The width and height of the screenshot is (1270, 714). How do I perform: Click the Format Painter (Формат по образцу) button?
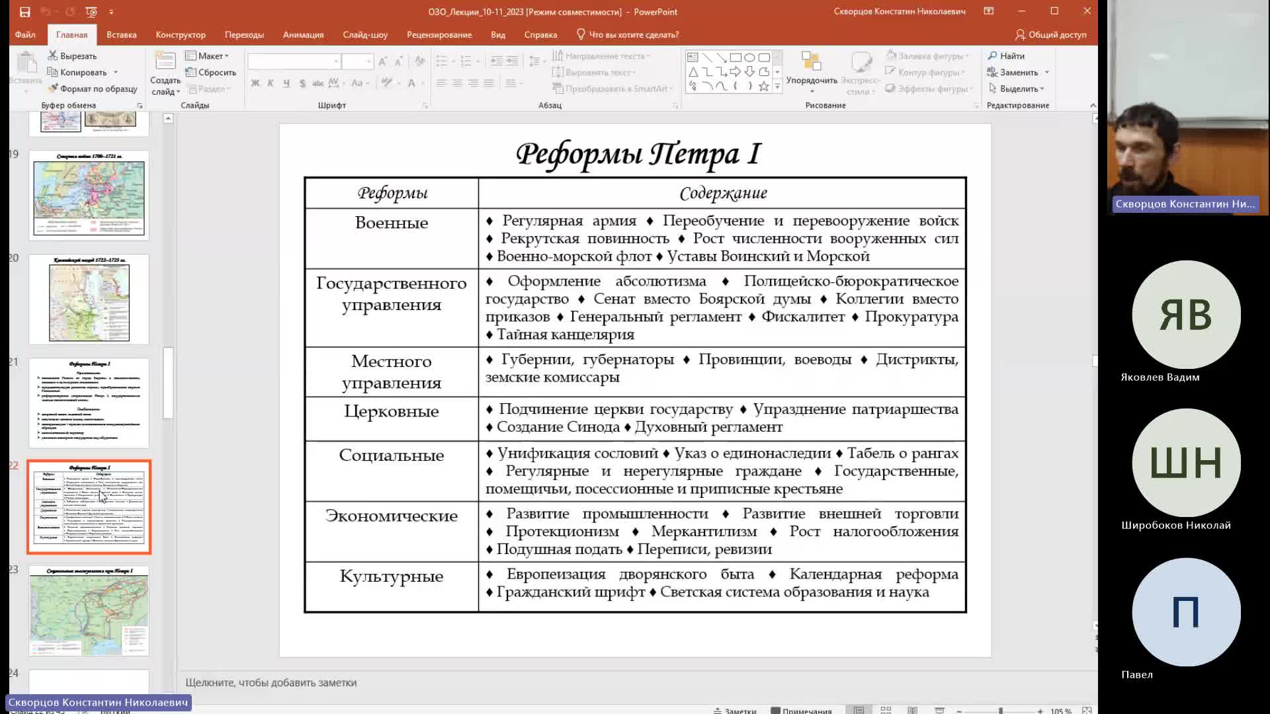(92, 89)
